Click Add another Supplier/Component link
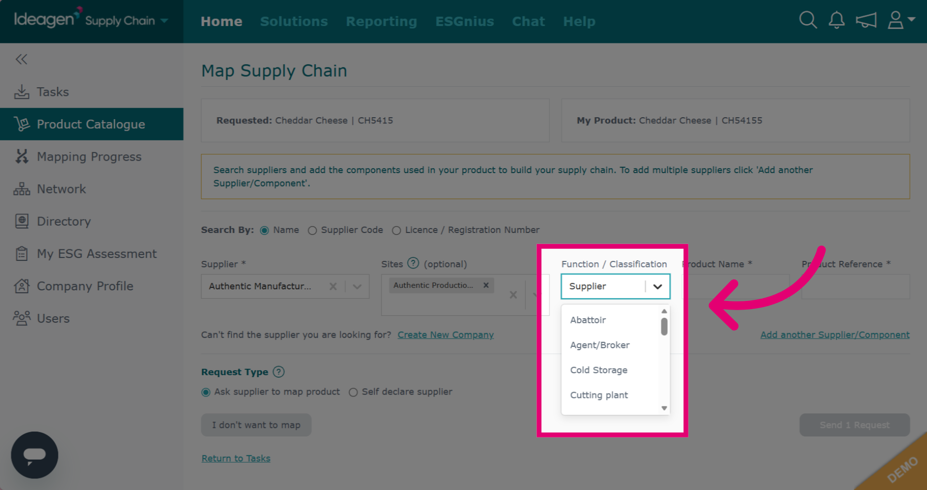The image size is (927, 490). [x=835, y=335]
